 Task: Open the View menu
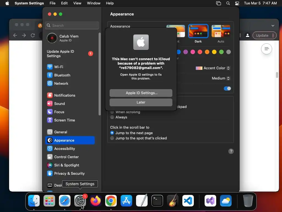(x=77, y=3)
